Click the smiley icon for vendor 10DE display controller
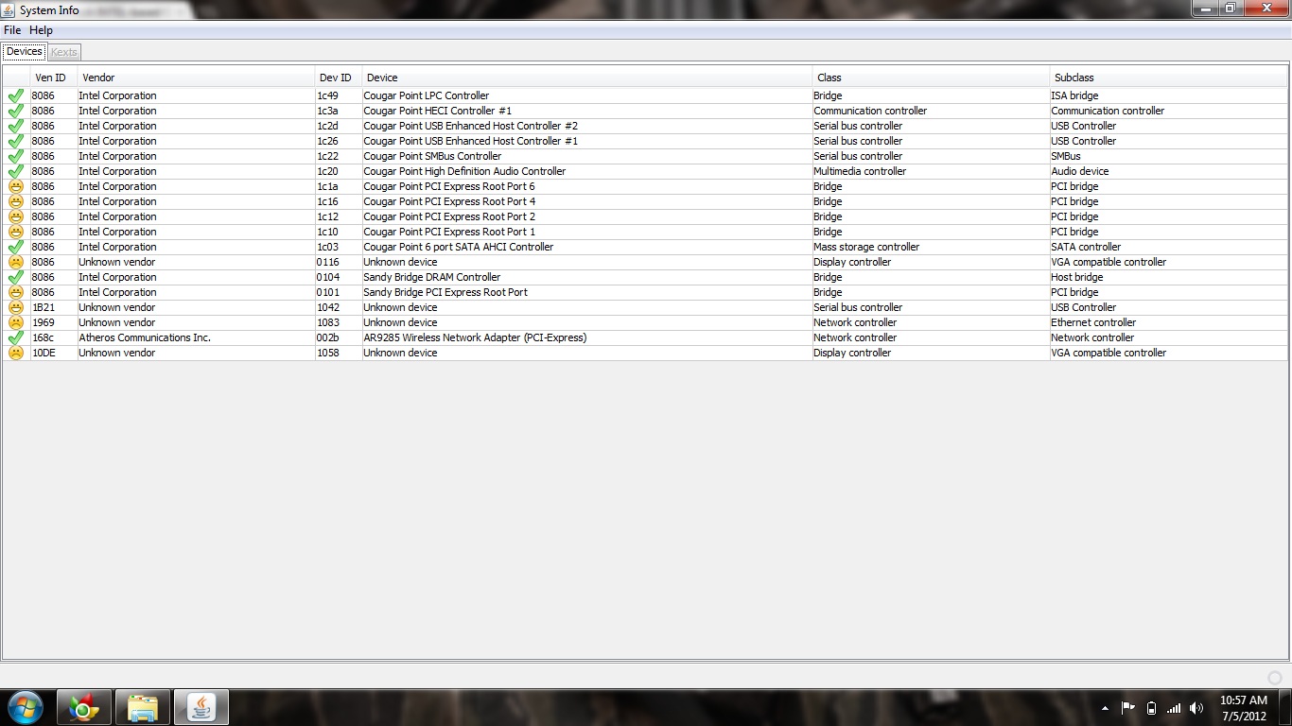The width and height of the screenshot is (1292, 726). 15,353
